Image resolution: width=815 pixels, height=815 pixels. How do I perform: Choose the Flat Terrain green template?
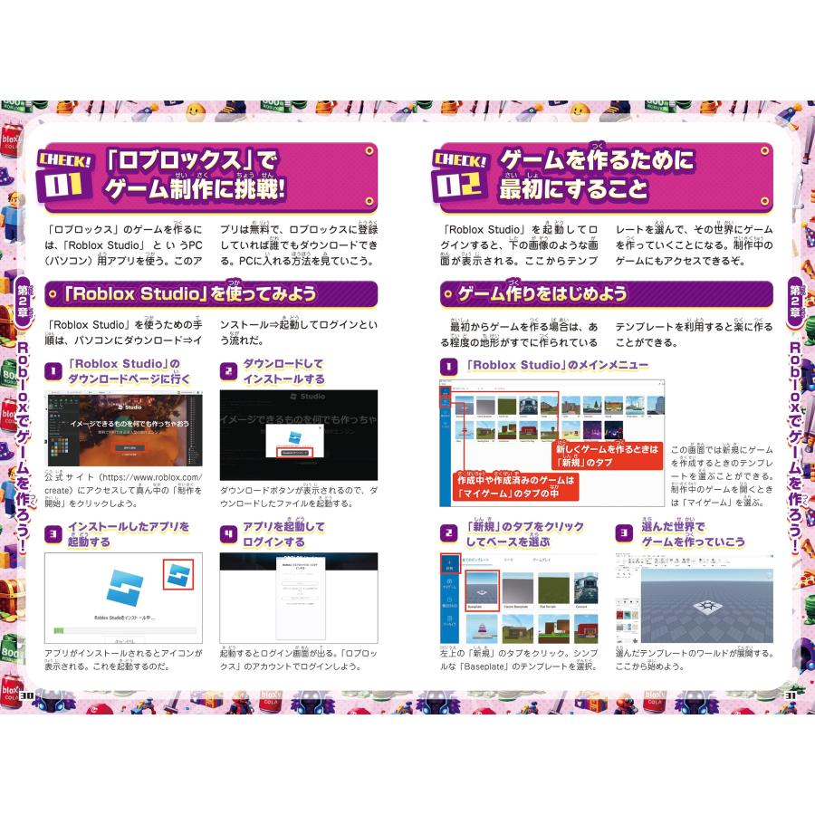553,588
